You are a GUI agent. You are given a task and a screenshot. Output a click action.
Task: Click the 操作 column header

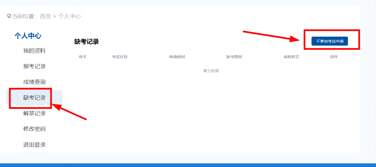click(334, 57)
